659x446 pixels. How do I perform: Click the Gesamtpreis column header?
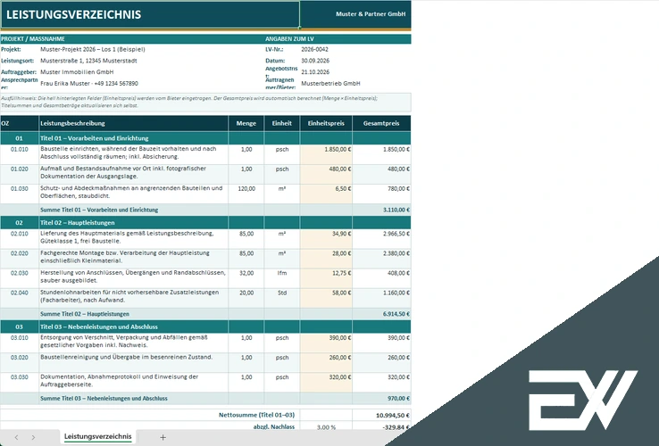tap(381, 123)
